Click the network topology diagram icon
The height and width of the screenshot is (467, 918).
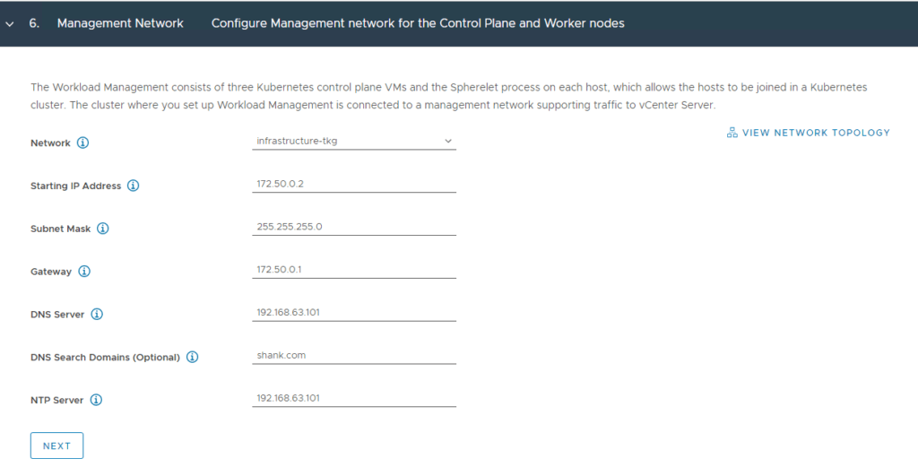point(732,133)
